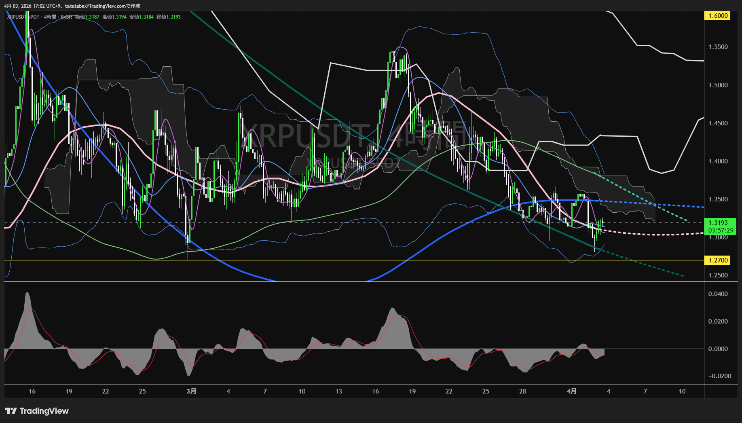The width and height of the screenshot is (742, 423).
Task: Click the 終値 1.3193 close value in legend
Action: coord(169,17)
